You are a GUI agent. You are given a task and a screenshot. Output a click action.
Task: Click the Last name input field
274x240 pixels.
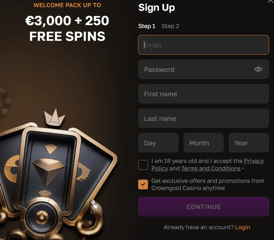coord(203,118)
